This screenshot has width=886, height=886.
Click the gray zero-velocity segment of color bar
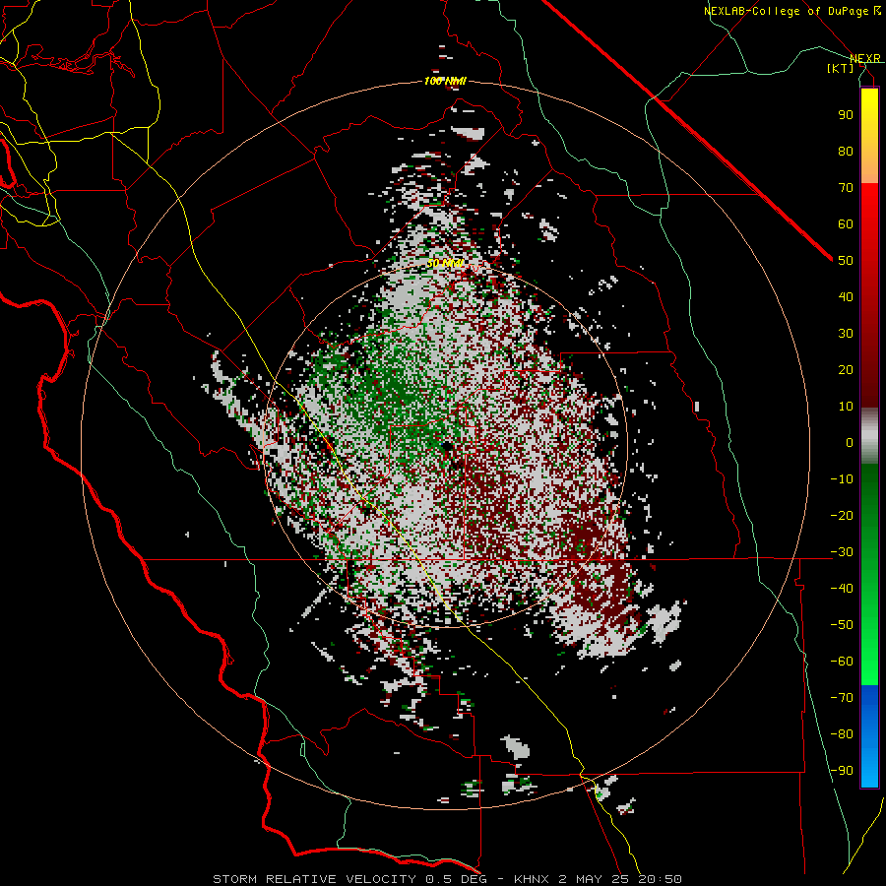point(869,436)
